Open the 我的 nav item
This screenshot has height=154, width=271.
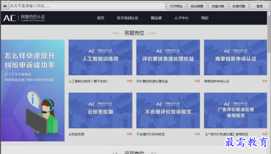(x=205, y=18)
